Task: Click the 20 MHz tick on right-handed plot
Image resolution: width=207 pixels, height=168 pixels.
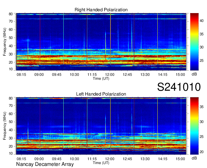Action: click(x=11, y=62)
